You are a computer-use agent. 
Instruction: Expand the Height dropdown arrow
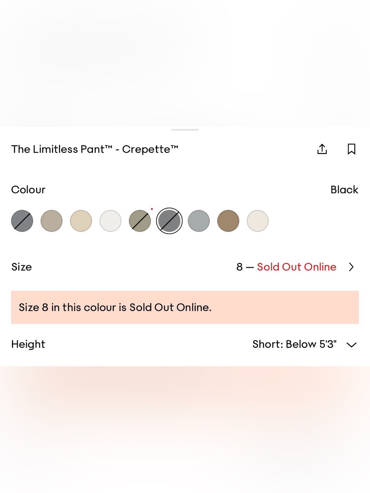click(351, 345)
